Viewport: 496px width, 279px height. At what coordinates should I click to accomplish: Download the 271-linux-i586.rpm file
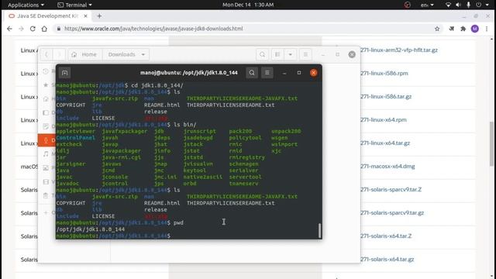384,74
